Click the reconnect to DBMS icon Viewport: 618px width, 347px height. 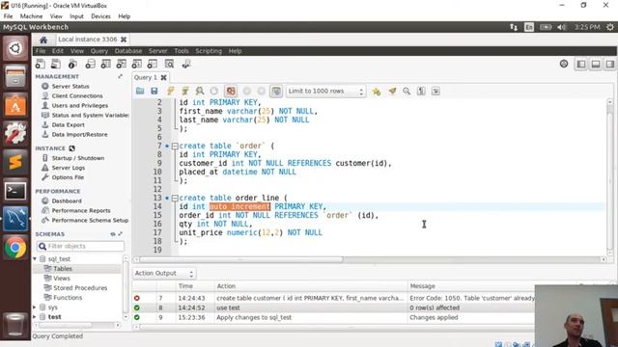coord(186,65)
